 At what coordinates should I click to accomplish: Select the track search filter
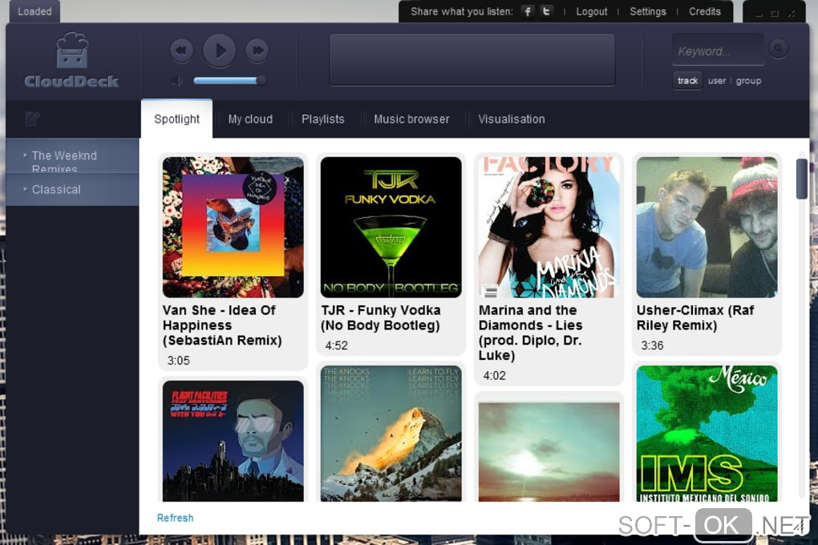point(687,81)
